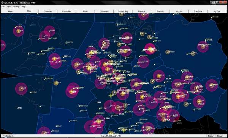Select the LSAG sector label

pyautogui.click(x=107, y=118)
